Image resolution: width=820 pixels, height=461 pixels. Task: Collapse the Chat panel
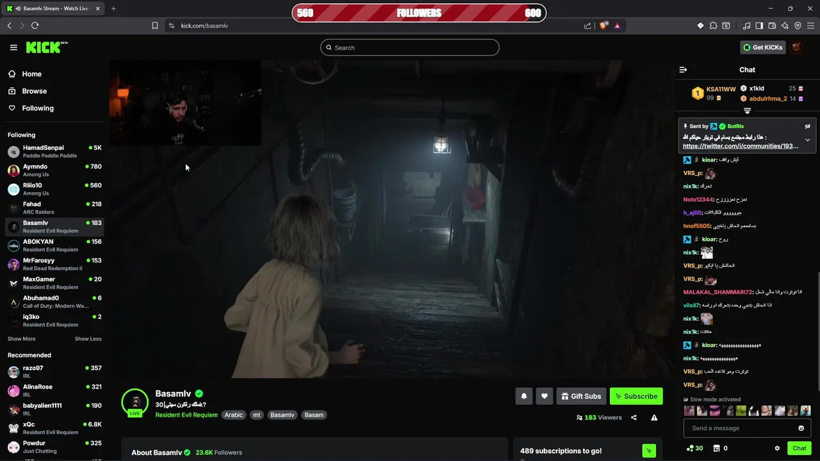tap(683, 70)
